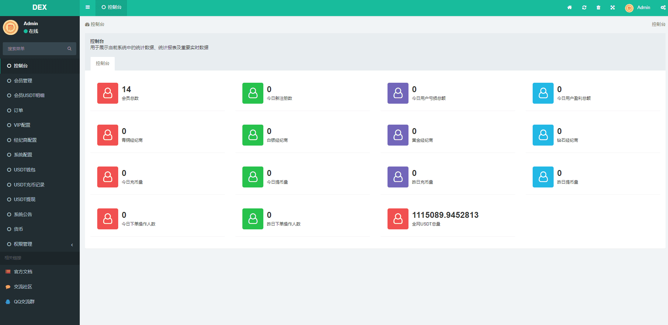Click the search magnifier icon in sidebar
The height and width of the screenshot is (325, 668).
tap(69, 49)
